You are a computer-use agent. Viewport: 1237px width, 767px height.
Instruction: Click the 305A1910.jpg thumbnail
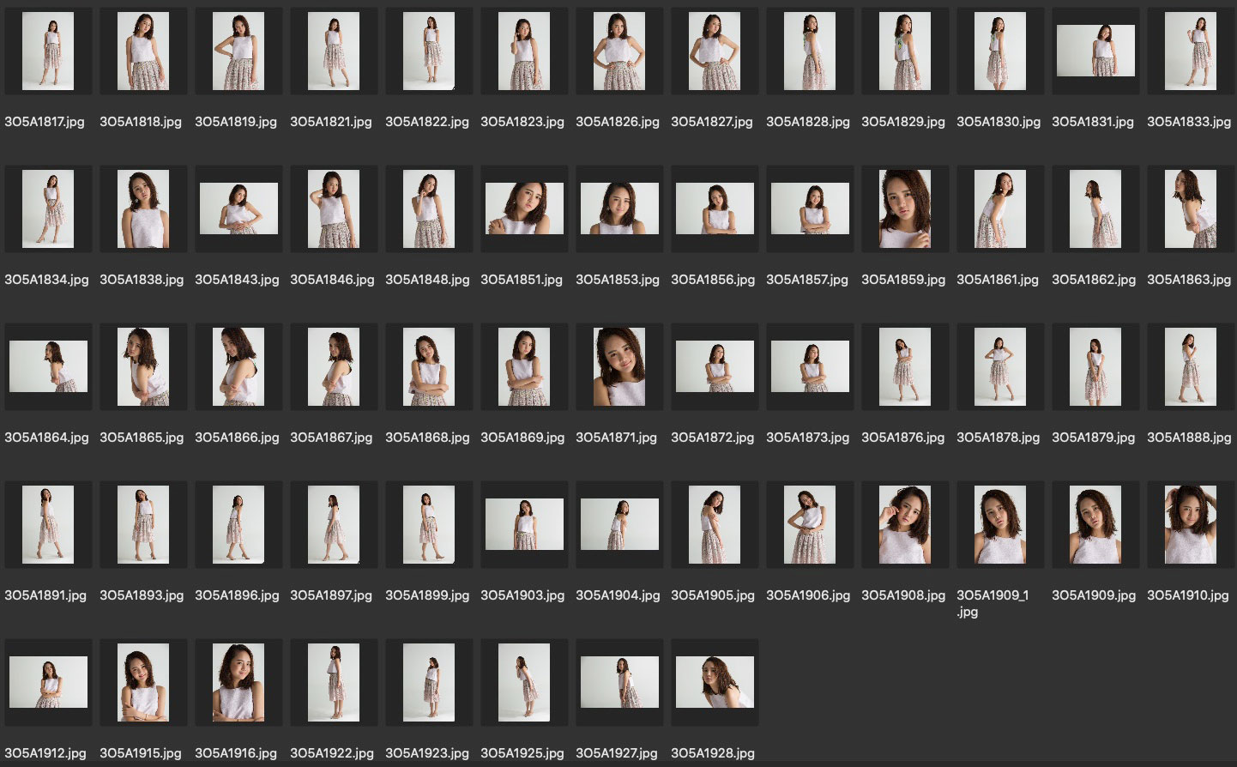pyautogui.click(x=1191, y=524)
